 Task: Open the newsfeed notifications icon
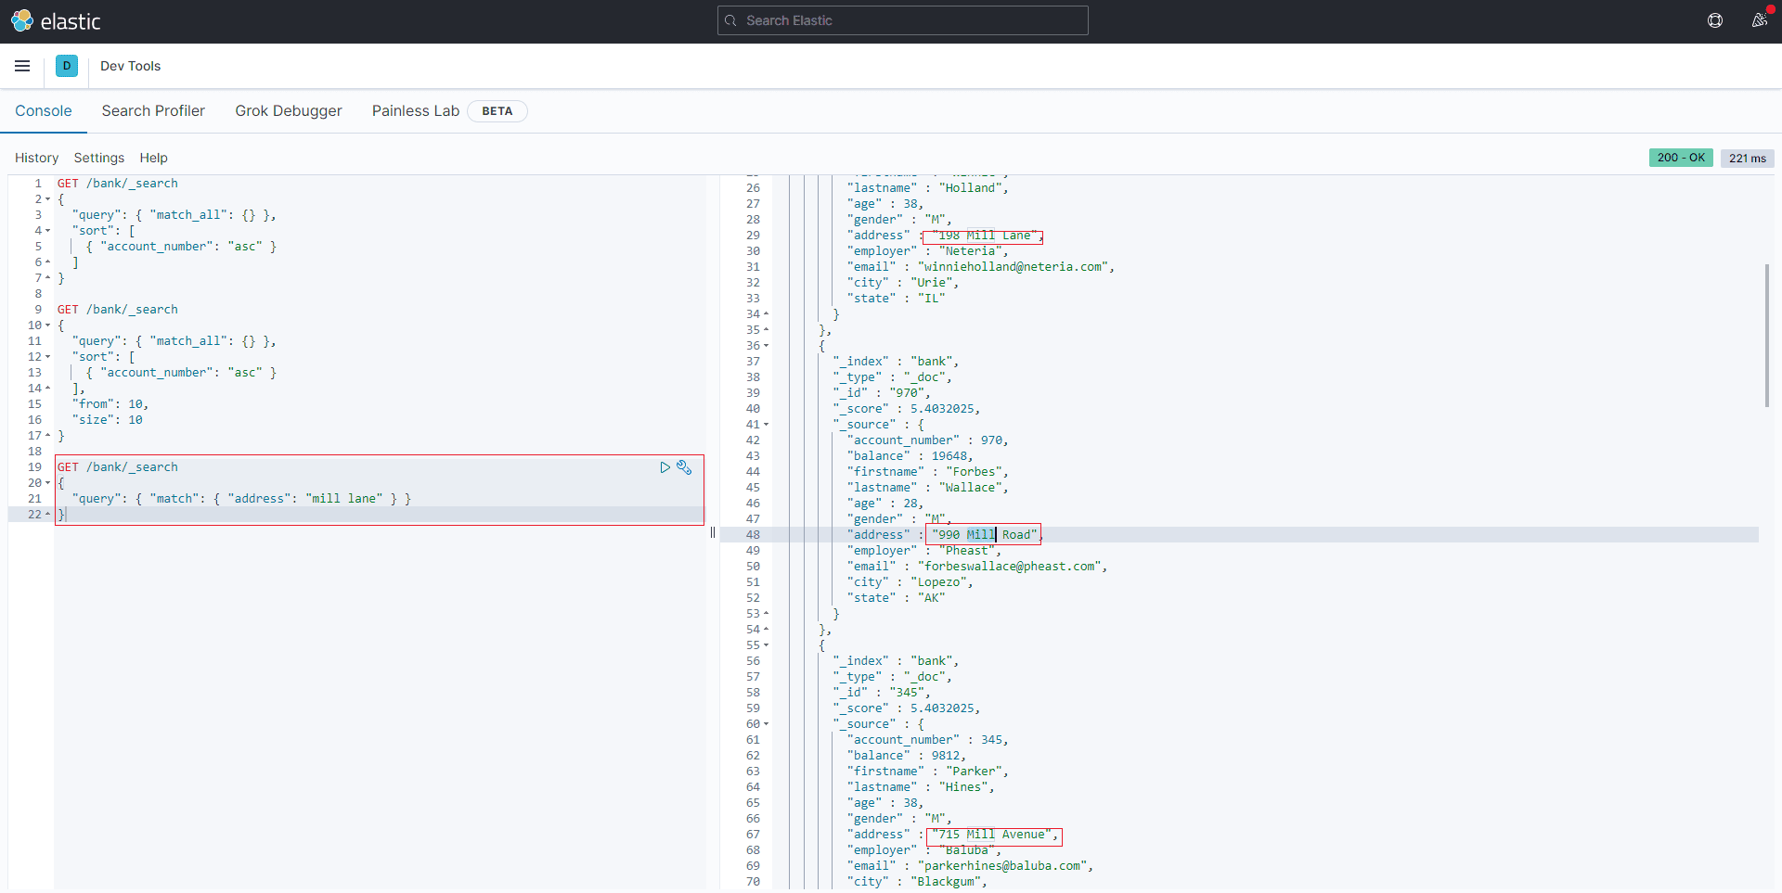[1759, 20]
